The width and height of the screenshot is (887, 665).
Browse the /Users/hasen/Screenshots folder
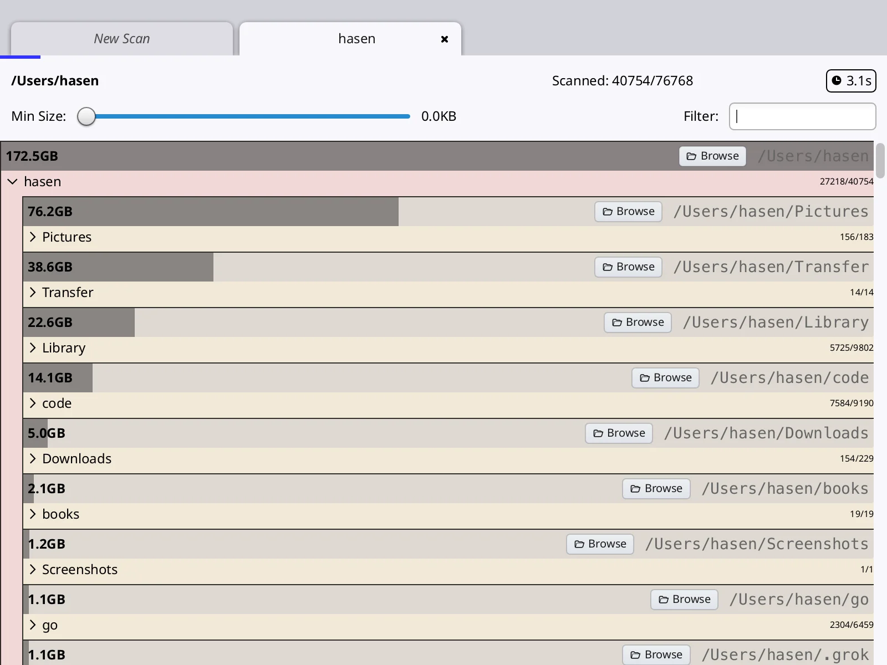(x=600, y=544)
